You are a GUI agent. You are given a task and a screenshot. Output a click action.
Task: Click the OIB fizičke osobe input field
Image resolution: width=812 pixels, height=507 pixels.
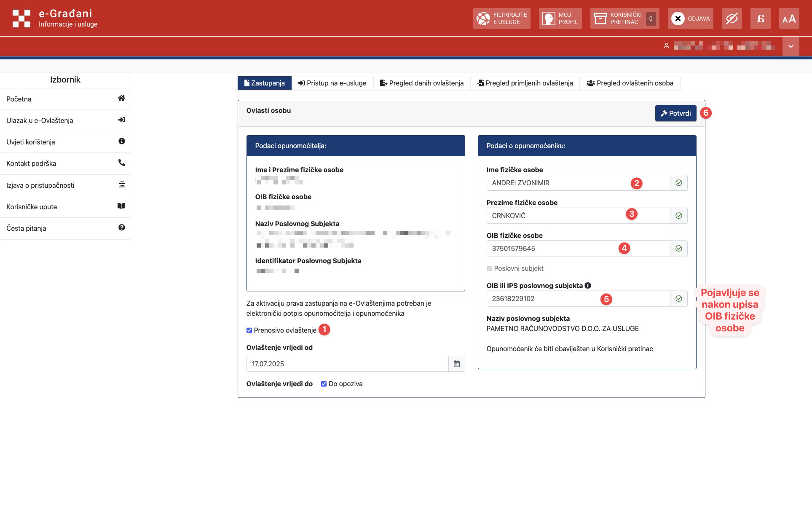click(x=556, y=248)
